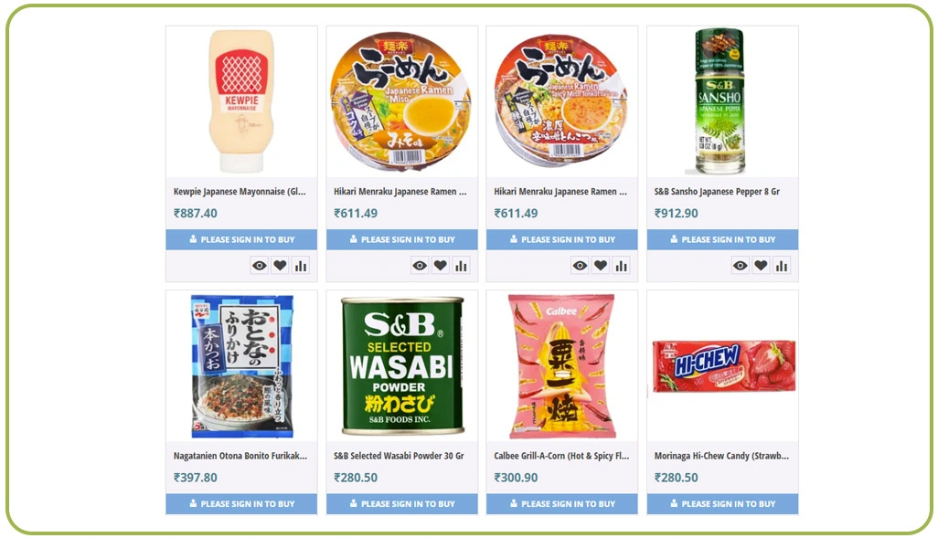The width and height of the screenshot is (938, 538).
Task: Open Morinaga Hi-Chew Candy title link
Action: click(x=721, y=456)
